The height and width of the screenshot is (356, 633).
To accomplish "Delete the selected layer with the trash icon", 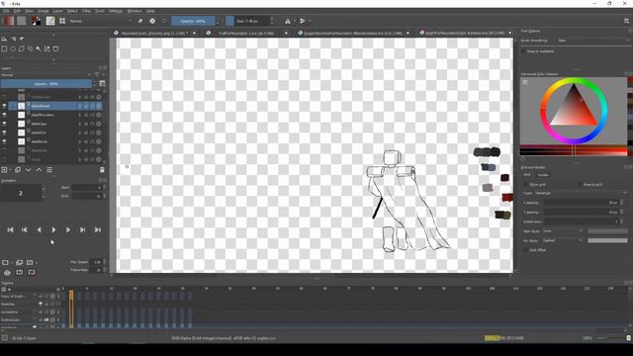I will (x=102, y=170).
